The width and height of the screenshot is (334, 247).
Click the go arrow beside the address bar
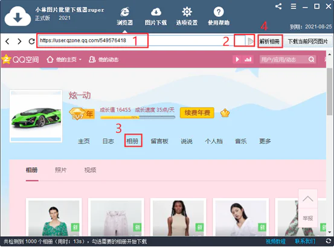pyautogui.click(x=251, y=41)
